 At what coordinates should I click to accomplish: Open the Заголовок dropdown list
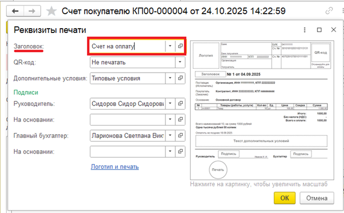point(170,46)
